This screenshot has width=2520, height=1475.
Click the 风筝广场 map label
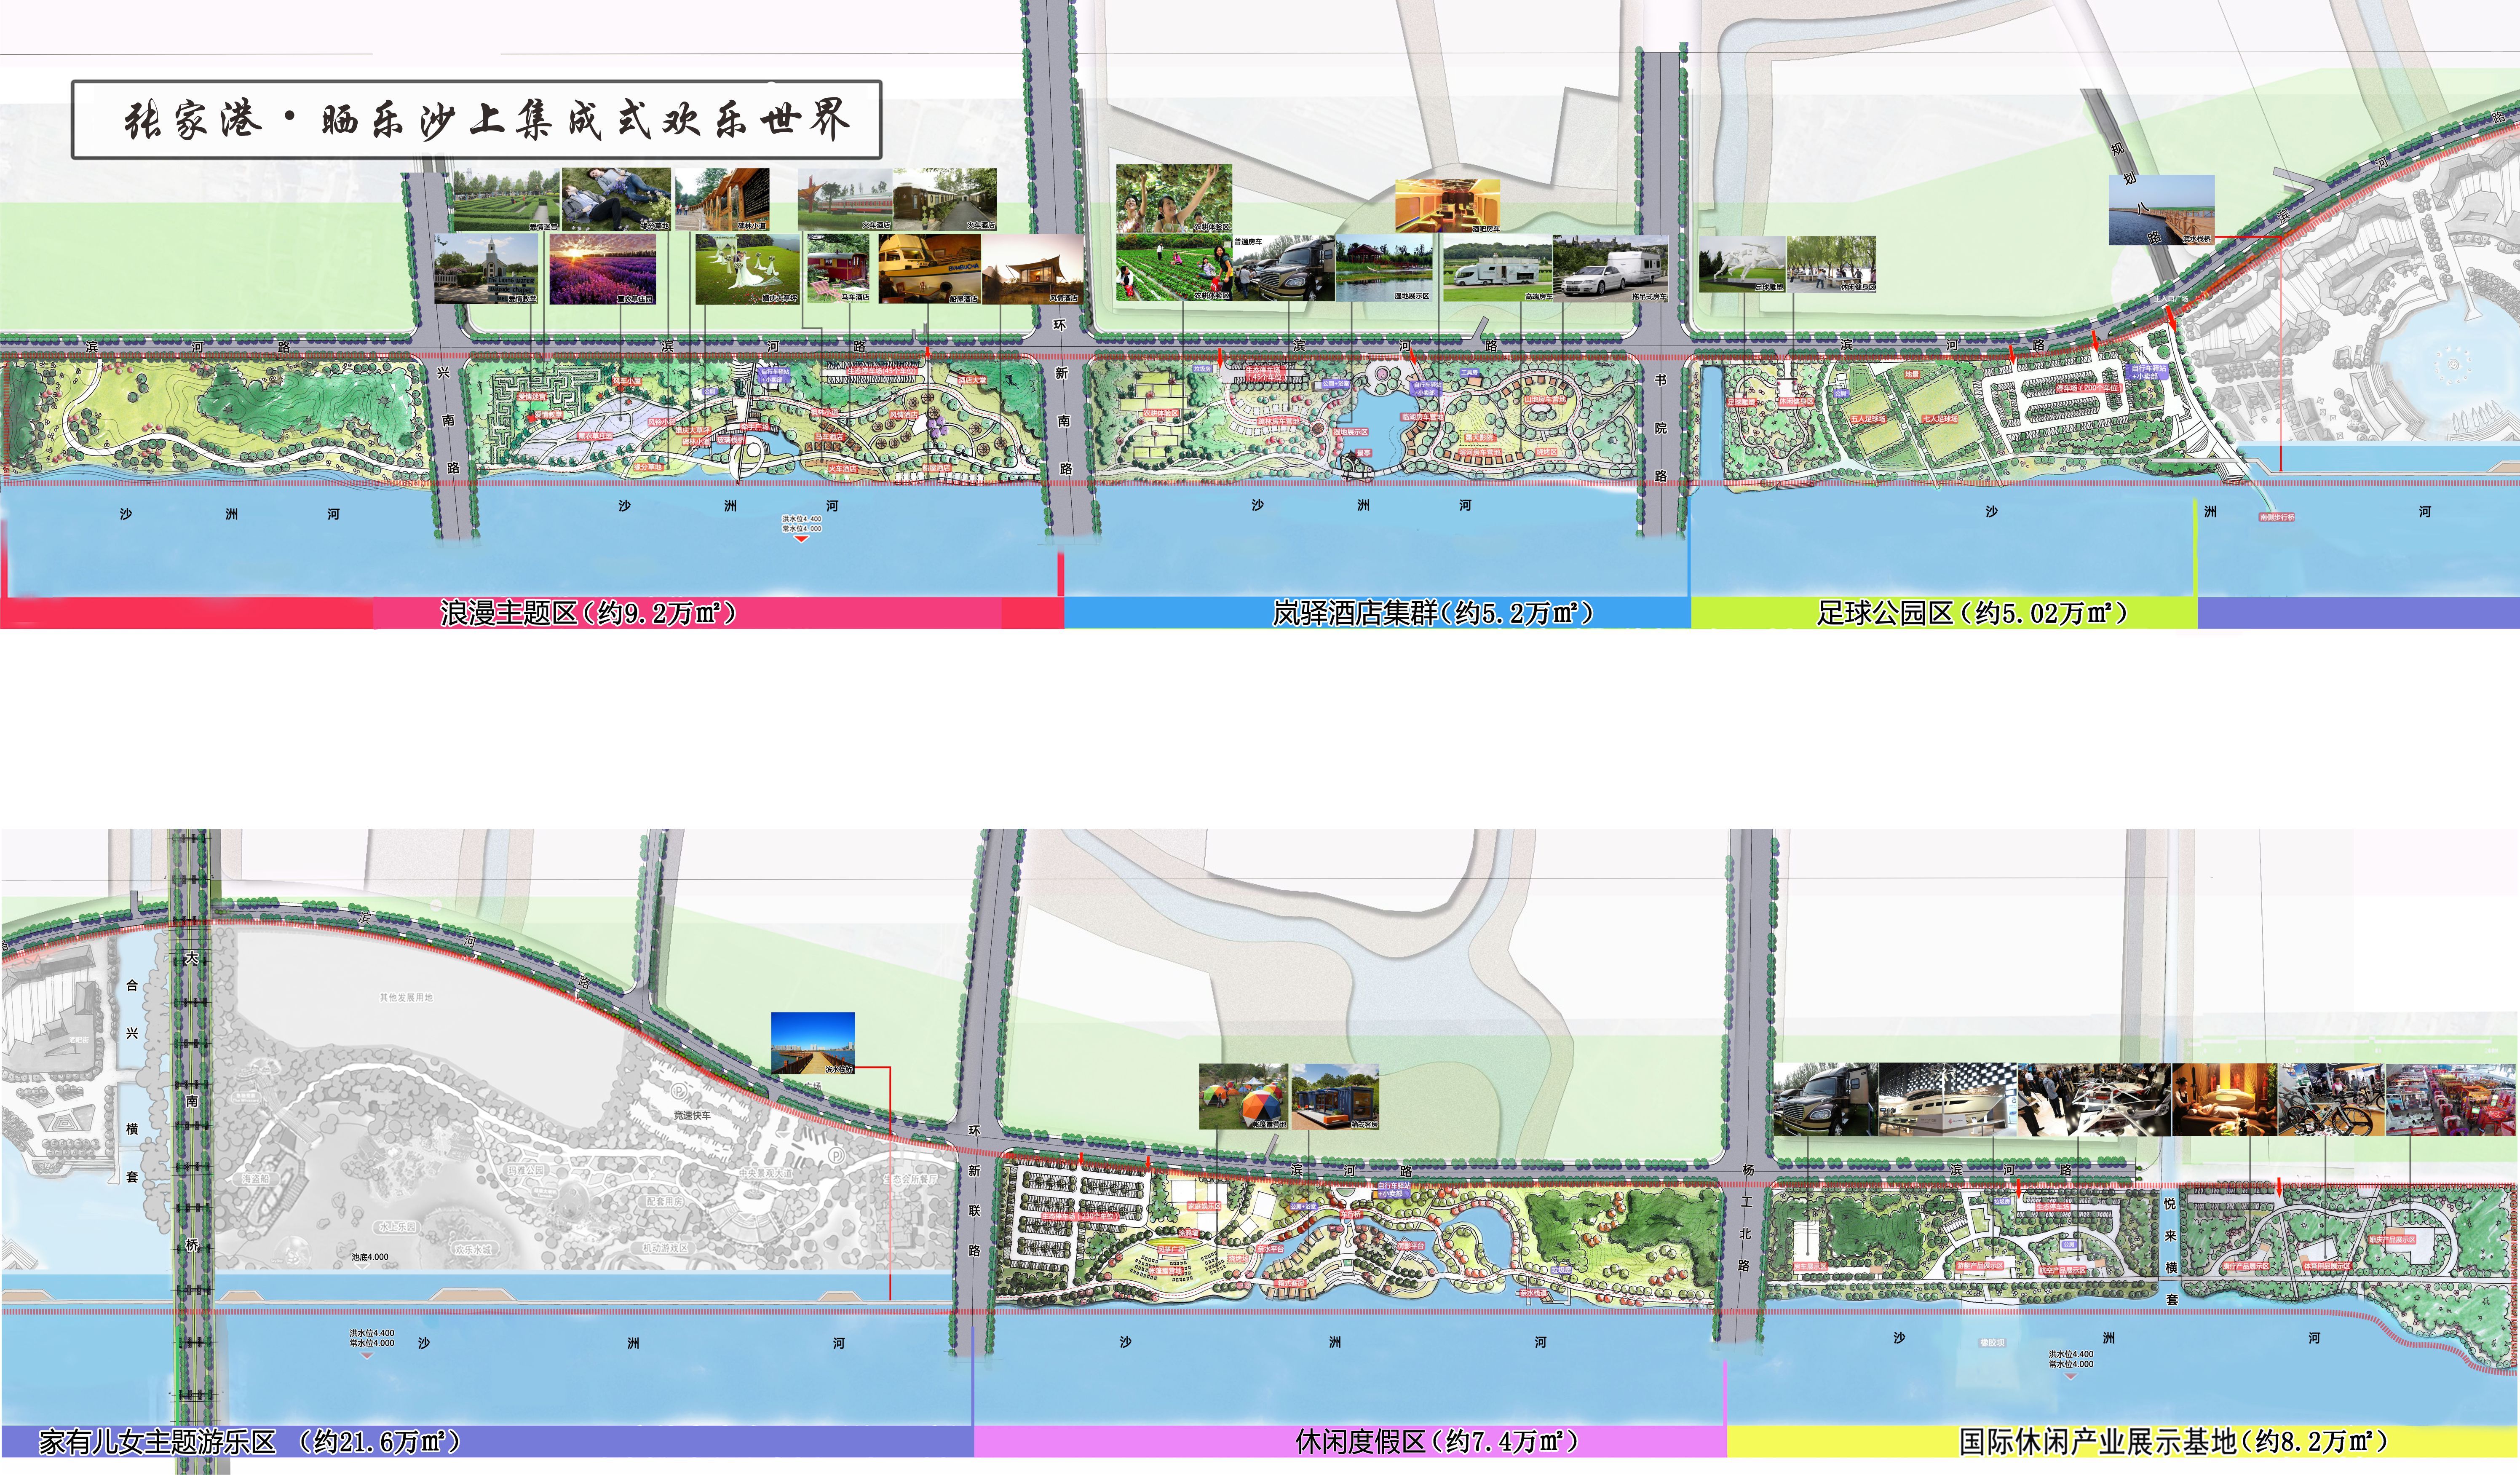point(1171,1249)
